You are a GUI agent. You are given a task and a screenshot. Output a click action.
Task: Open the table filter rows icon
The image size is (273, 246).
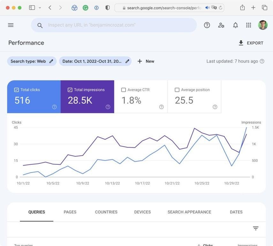[x=255, y=228]
